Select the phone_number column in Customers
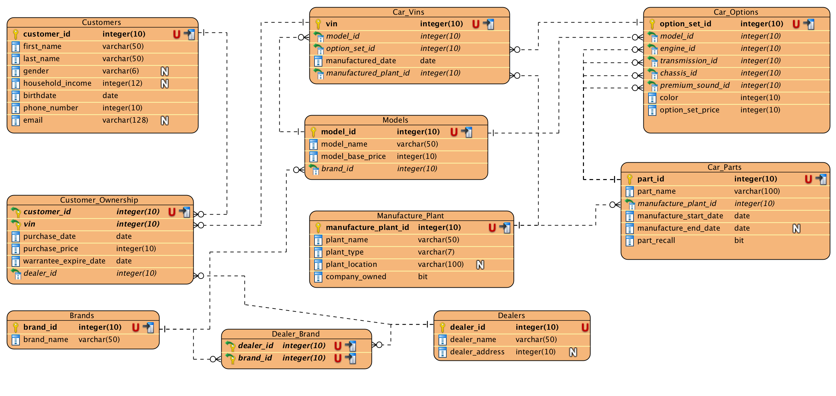Viewport: 836px width, 396px height. [x=102, y=108]
